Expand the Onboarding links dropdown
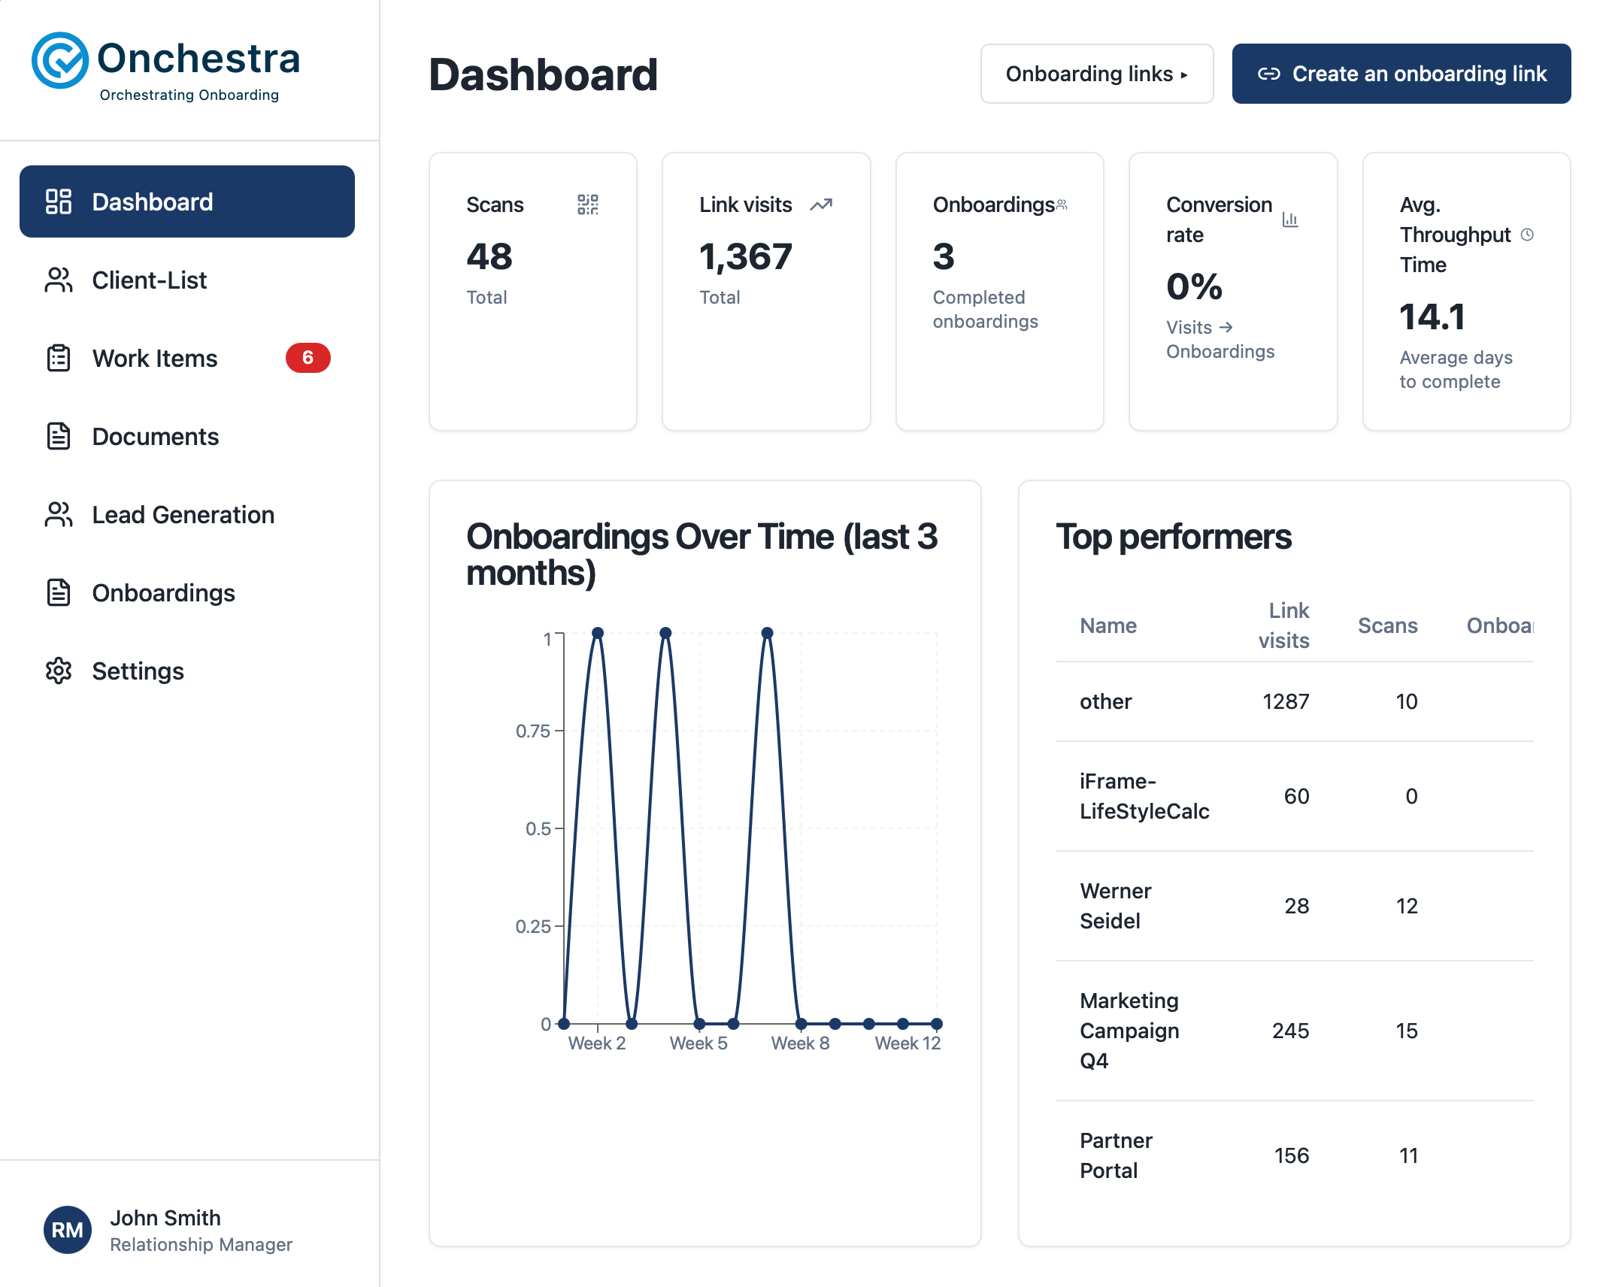 click(x=1096, y=74)
